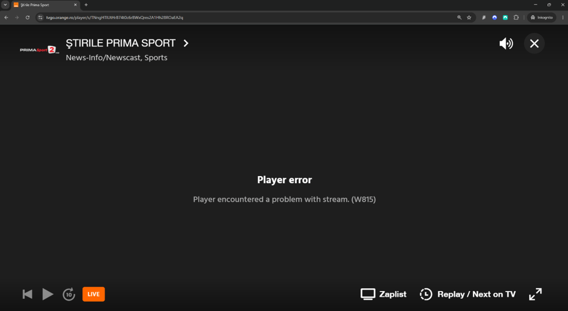This screenshot has height=311, width=568.
Task: Click the blue circular extension icon
Action: click(x=494, y=17)
